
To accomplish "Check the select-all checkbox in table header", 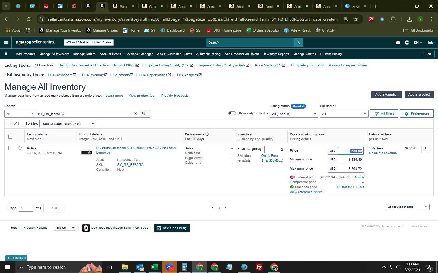I will click(x=10, y=136).
